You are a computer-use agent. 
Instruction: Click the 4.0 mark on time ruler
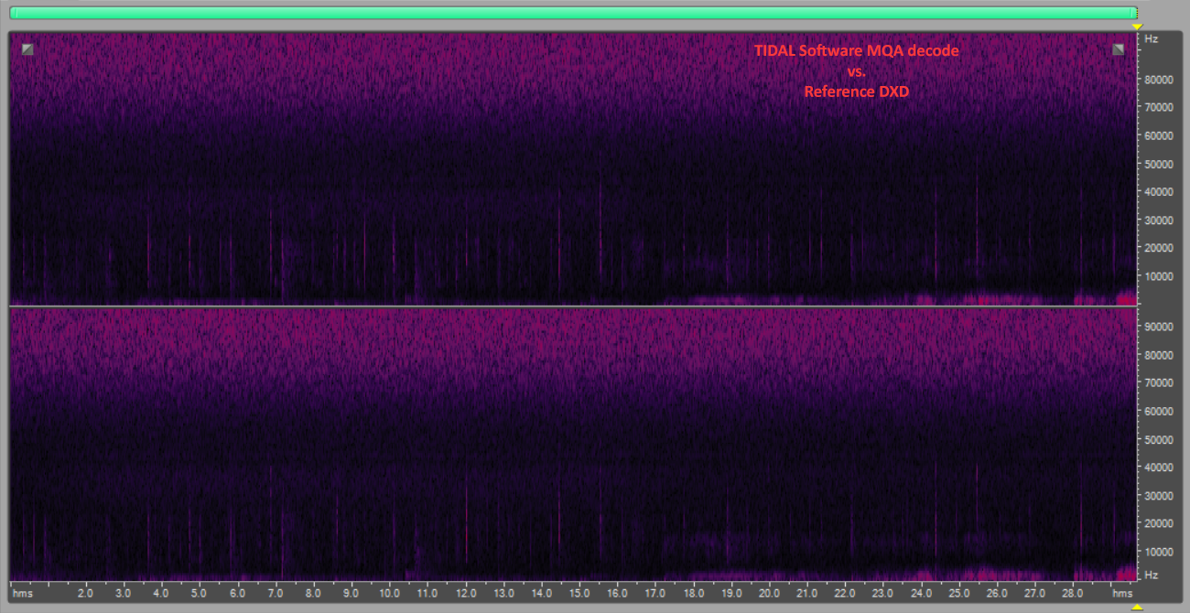coord(161,594)
